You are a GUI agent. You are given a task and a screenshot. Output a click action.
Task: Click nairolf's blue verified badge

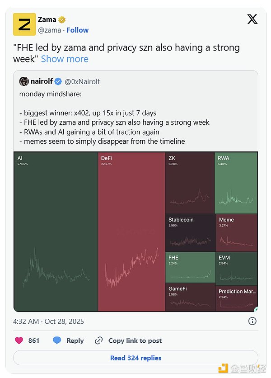[x=58, y=81]
